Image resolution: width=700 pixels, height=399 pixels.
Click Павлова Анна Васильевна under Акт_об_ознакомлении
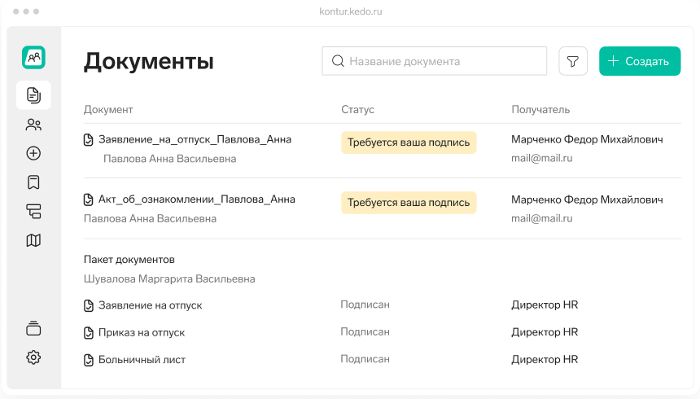tap(150, 218)
